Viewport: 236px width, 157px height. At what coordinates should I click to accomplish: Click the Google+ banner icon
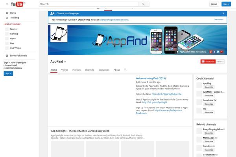211,52
